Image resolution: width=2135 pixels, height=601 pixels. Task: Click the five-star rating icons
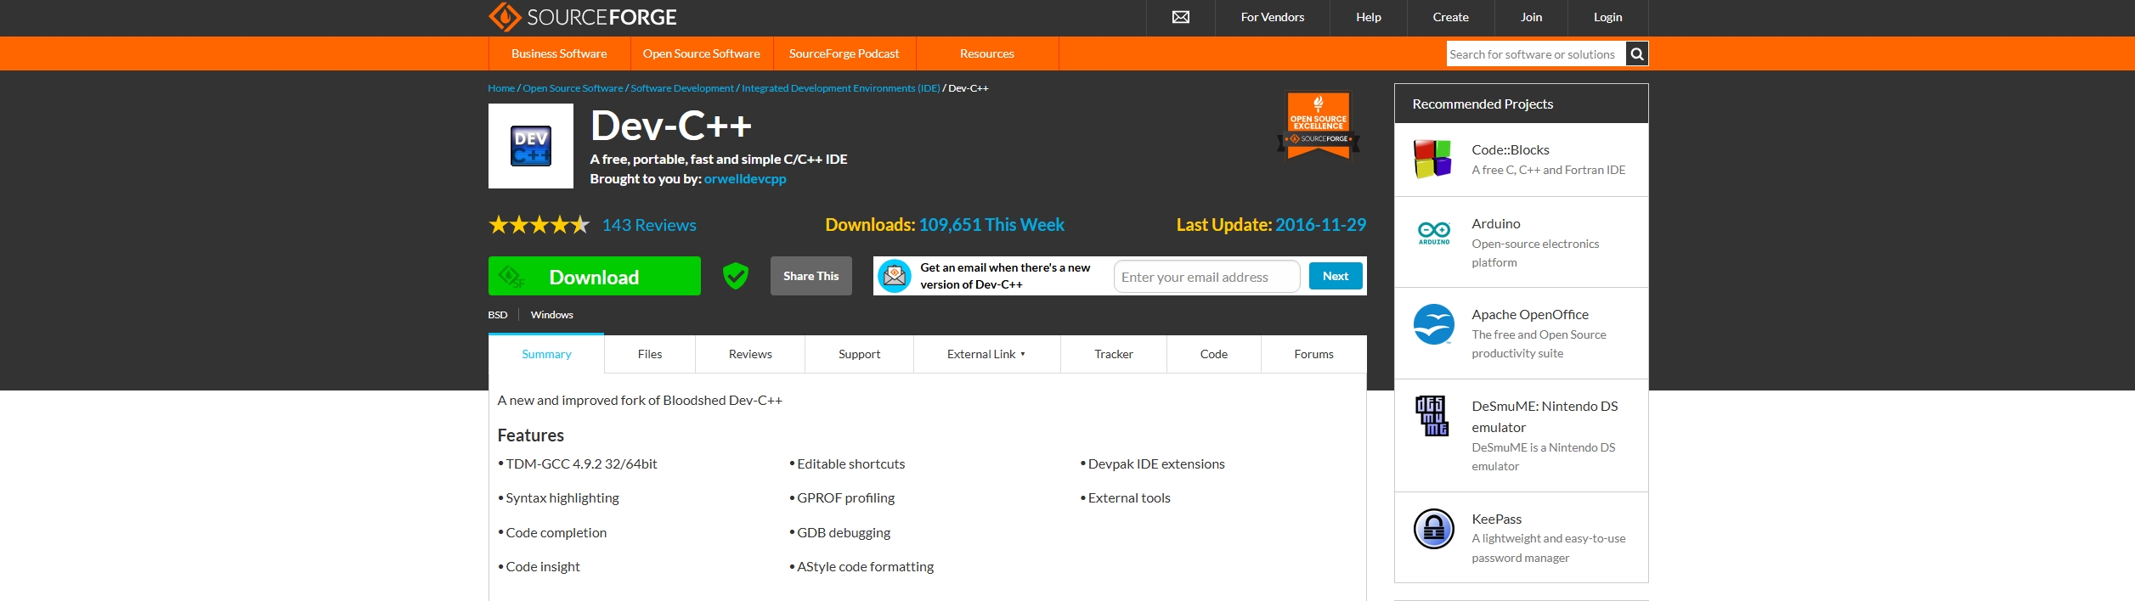coord(539,225)
